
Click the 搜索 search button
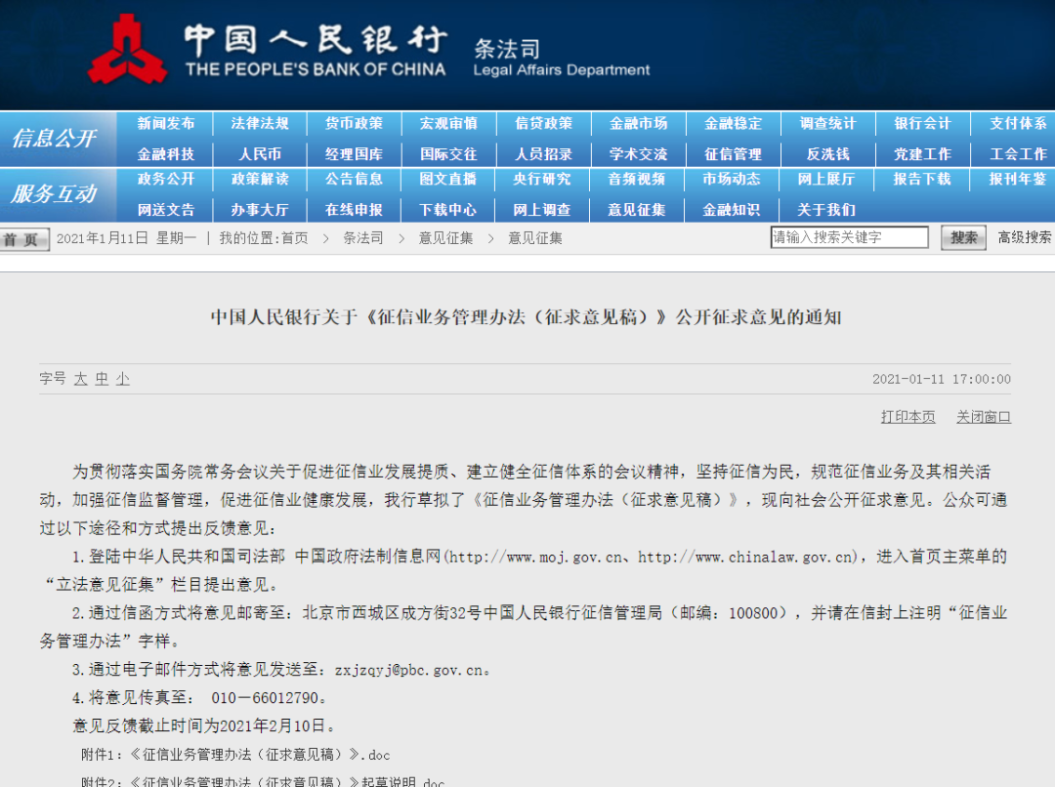(x=963, y=237)
